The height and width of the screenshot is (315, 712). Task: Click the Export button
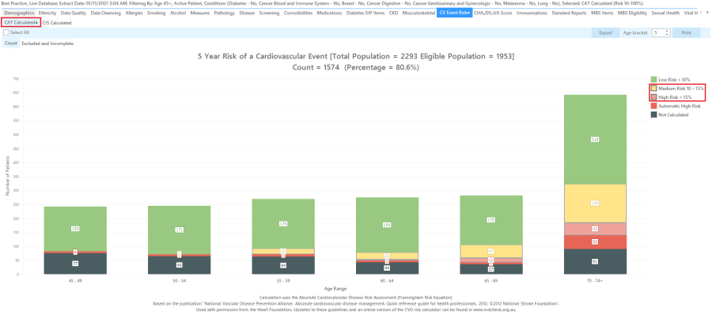click(x=605, y=32)
